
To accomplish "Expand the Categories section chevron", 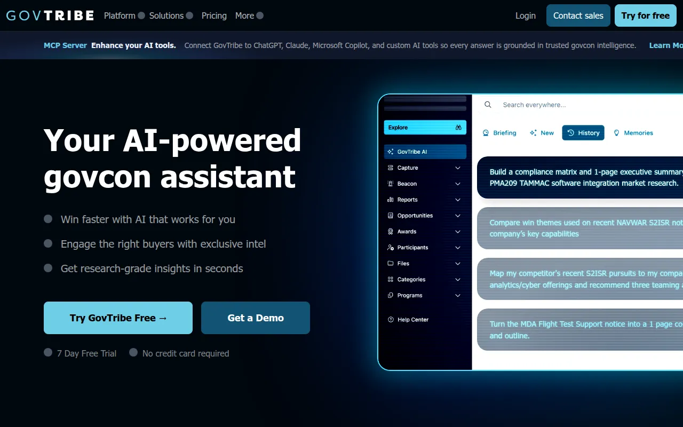I will point(458,280).
